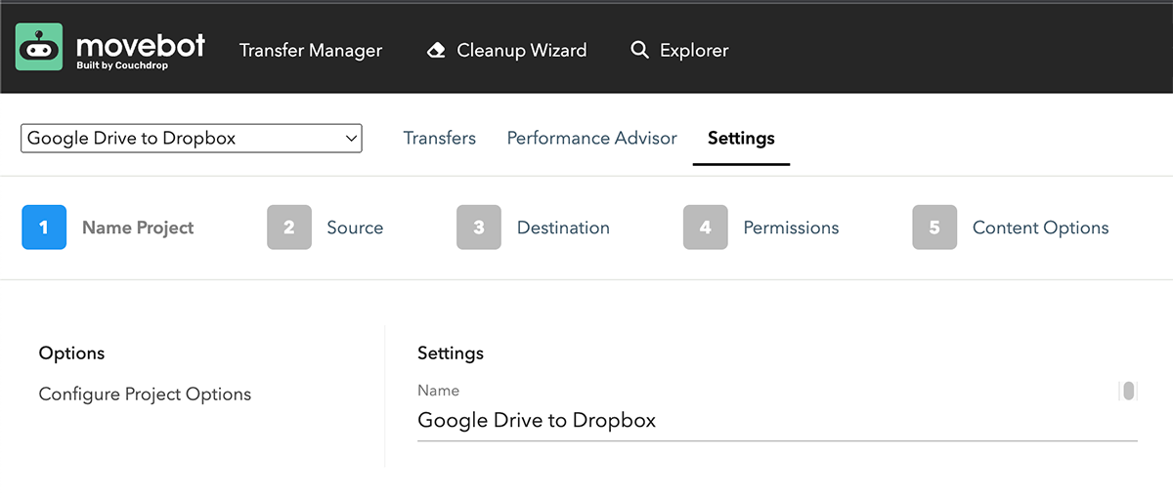Jump to Content Options step label
The height and width of the screenshot is (498, 1173).
click(x=1040, y=228)
